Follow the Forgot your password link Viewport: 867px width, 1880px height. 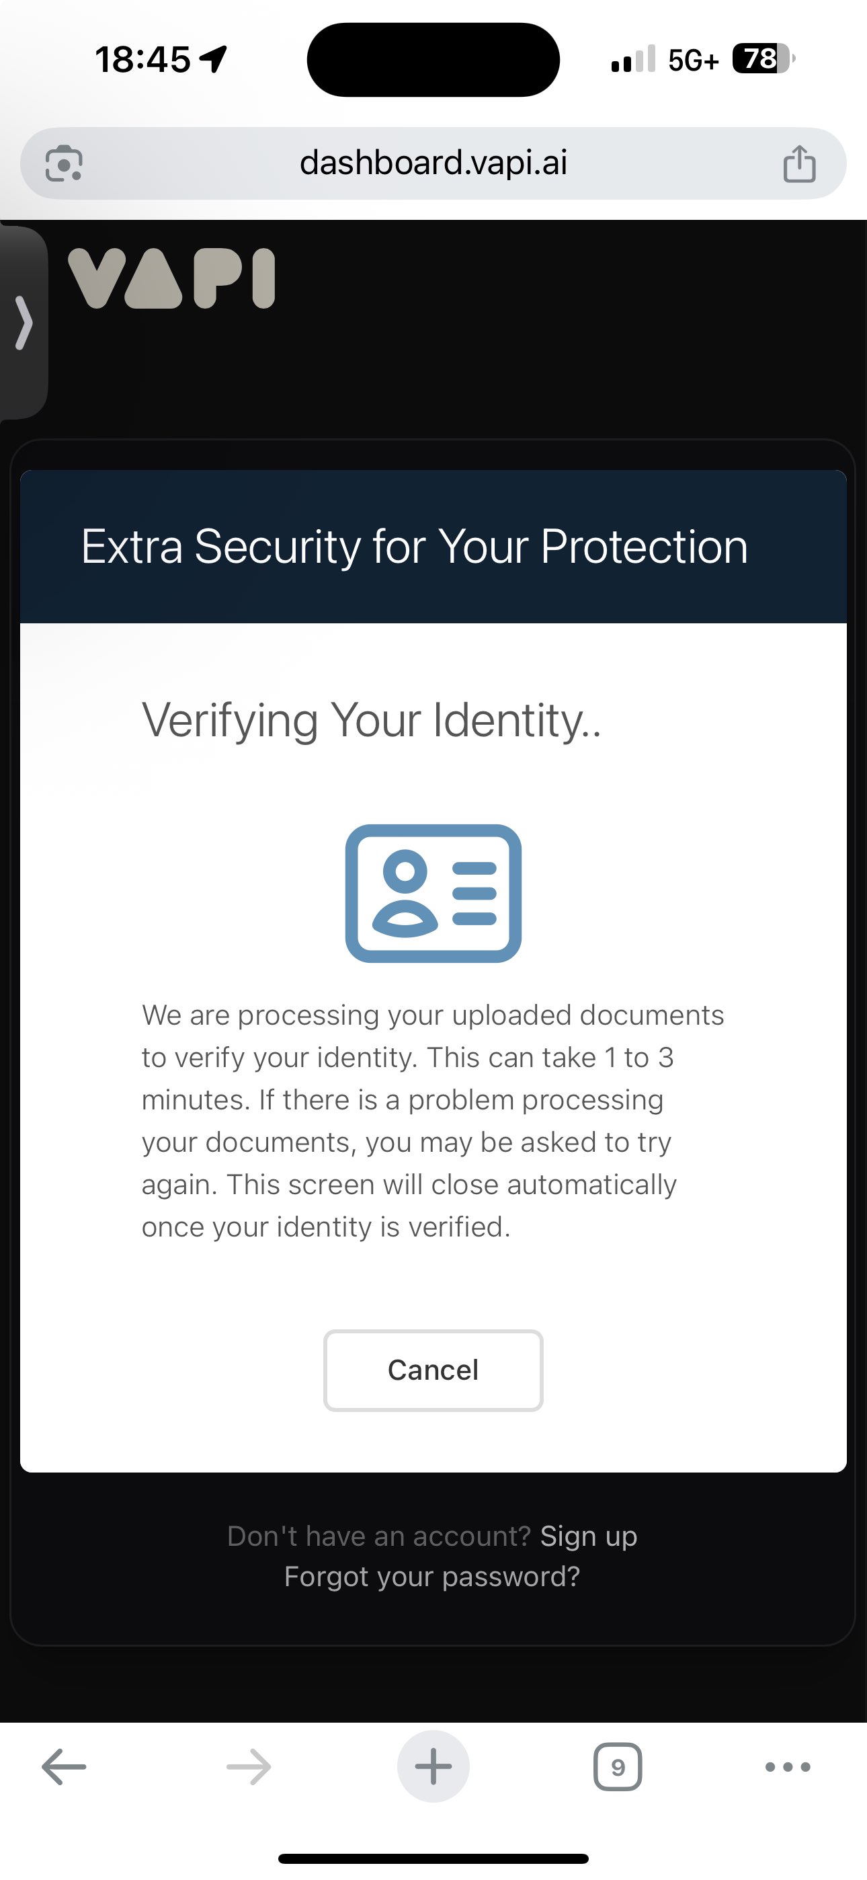(432, 1577)
